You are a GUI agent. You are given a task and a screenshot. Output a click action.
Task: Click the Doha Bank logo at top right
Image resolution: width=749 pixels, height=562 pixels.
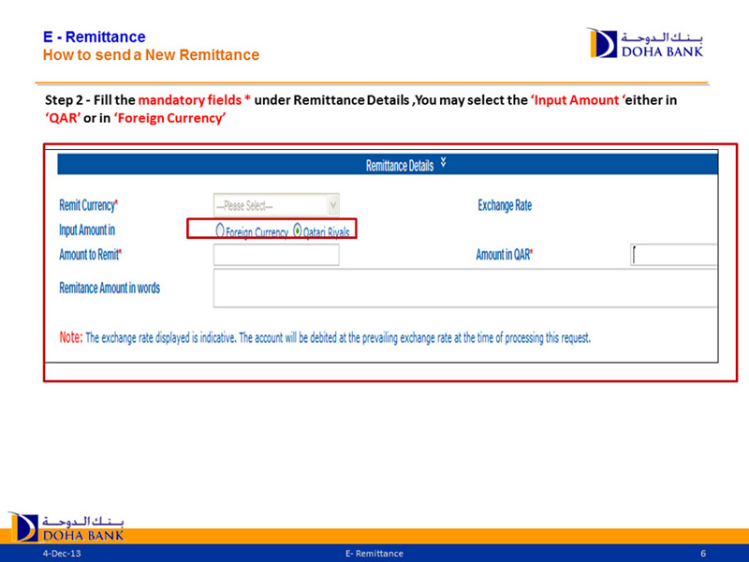(x=644, y=43)
